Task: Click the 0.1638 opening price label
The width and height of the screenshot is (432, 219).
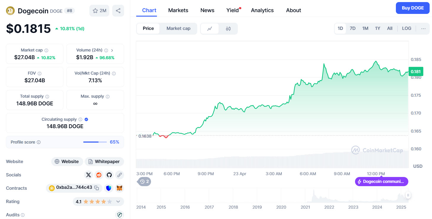Action: 145,136
